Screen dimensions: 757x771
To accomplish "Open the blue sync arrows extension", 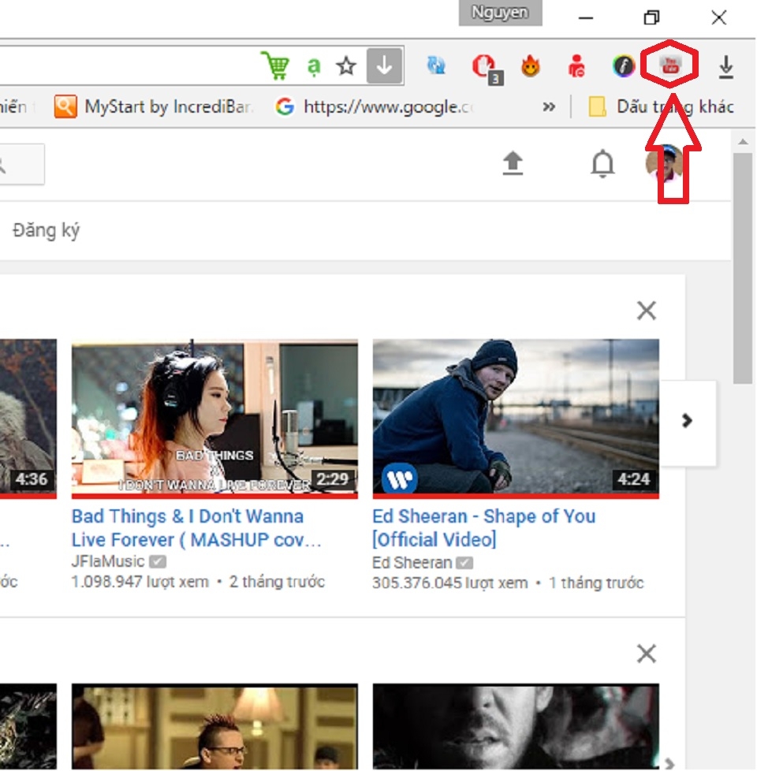I will click(436, 65).
